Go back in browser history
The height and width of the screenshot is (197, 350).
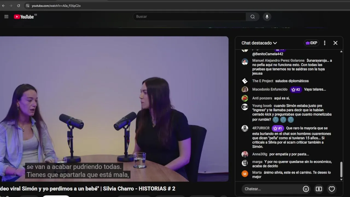tap(3, 5)
